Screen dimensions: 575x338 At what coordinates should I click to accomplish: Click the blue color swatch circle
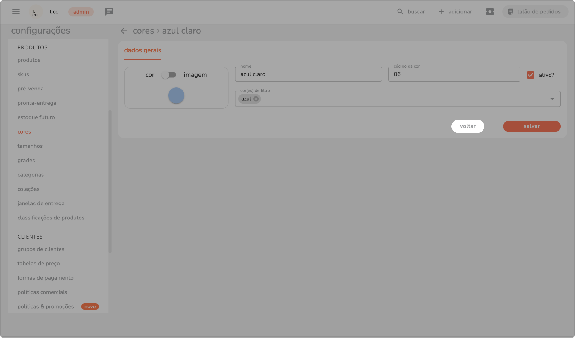(x=176, y=96)
